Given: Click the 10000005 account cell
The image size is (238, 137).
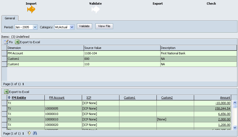Looking at the screenshot, I should point(63,108).
